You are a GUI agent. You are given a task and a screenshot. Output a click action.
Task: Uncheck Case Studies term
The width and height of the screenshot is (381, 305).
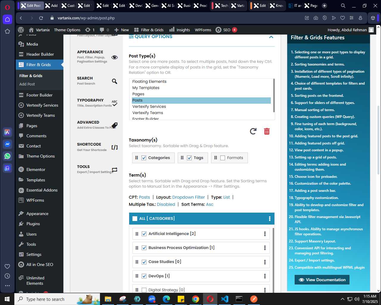tap(144, 262)
